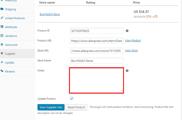Click the US $14.37 price text
182x120 pixels.
pyautogui.click(x=141, y=12)
